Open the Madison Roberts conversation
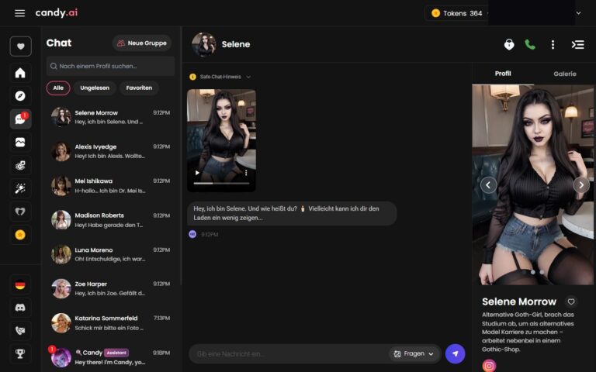 point(111,220)
